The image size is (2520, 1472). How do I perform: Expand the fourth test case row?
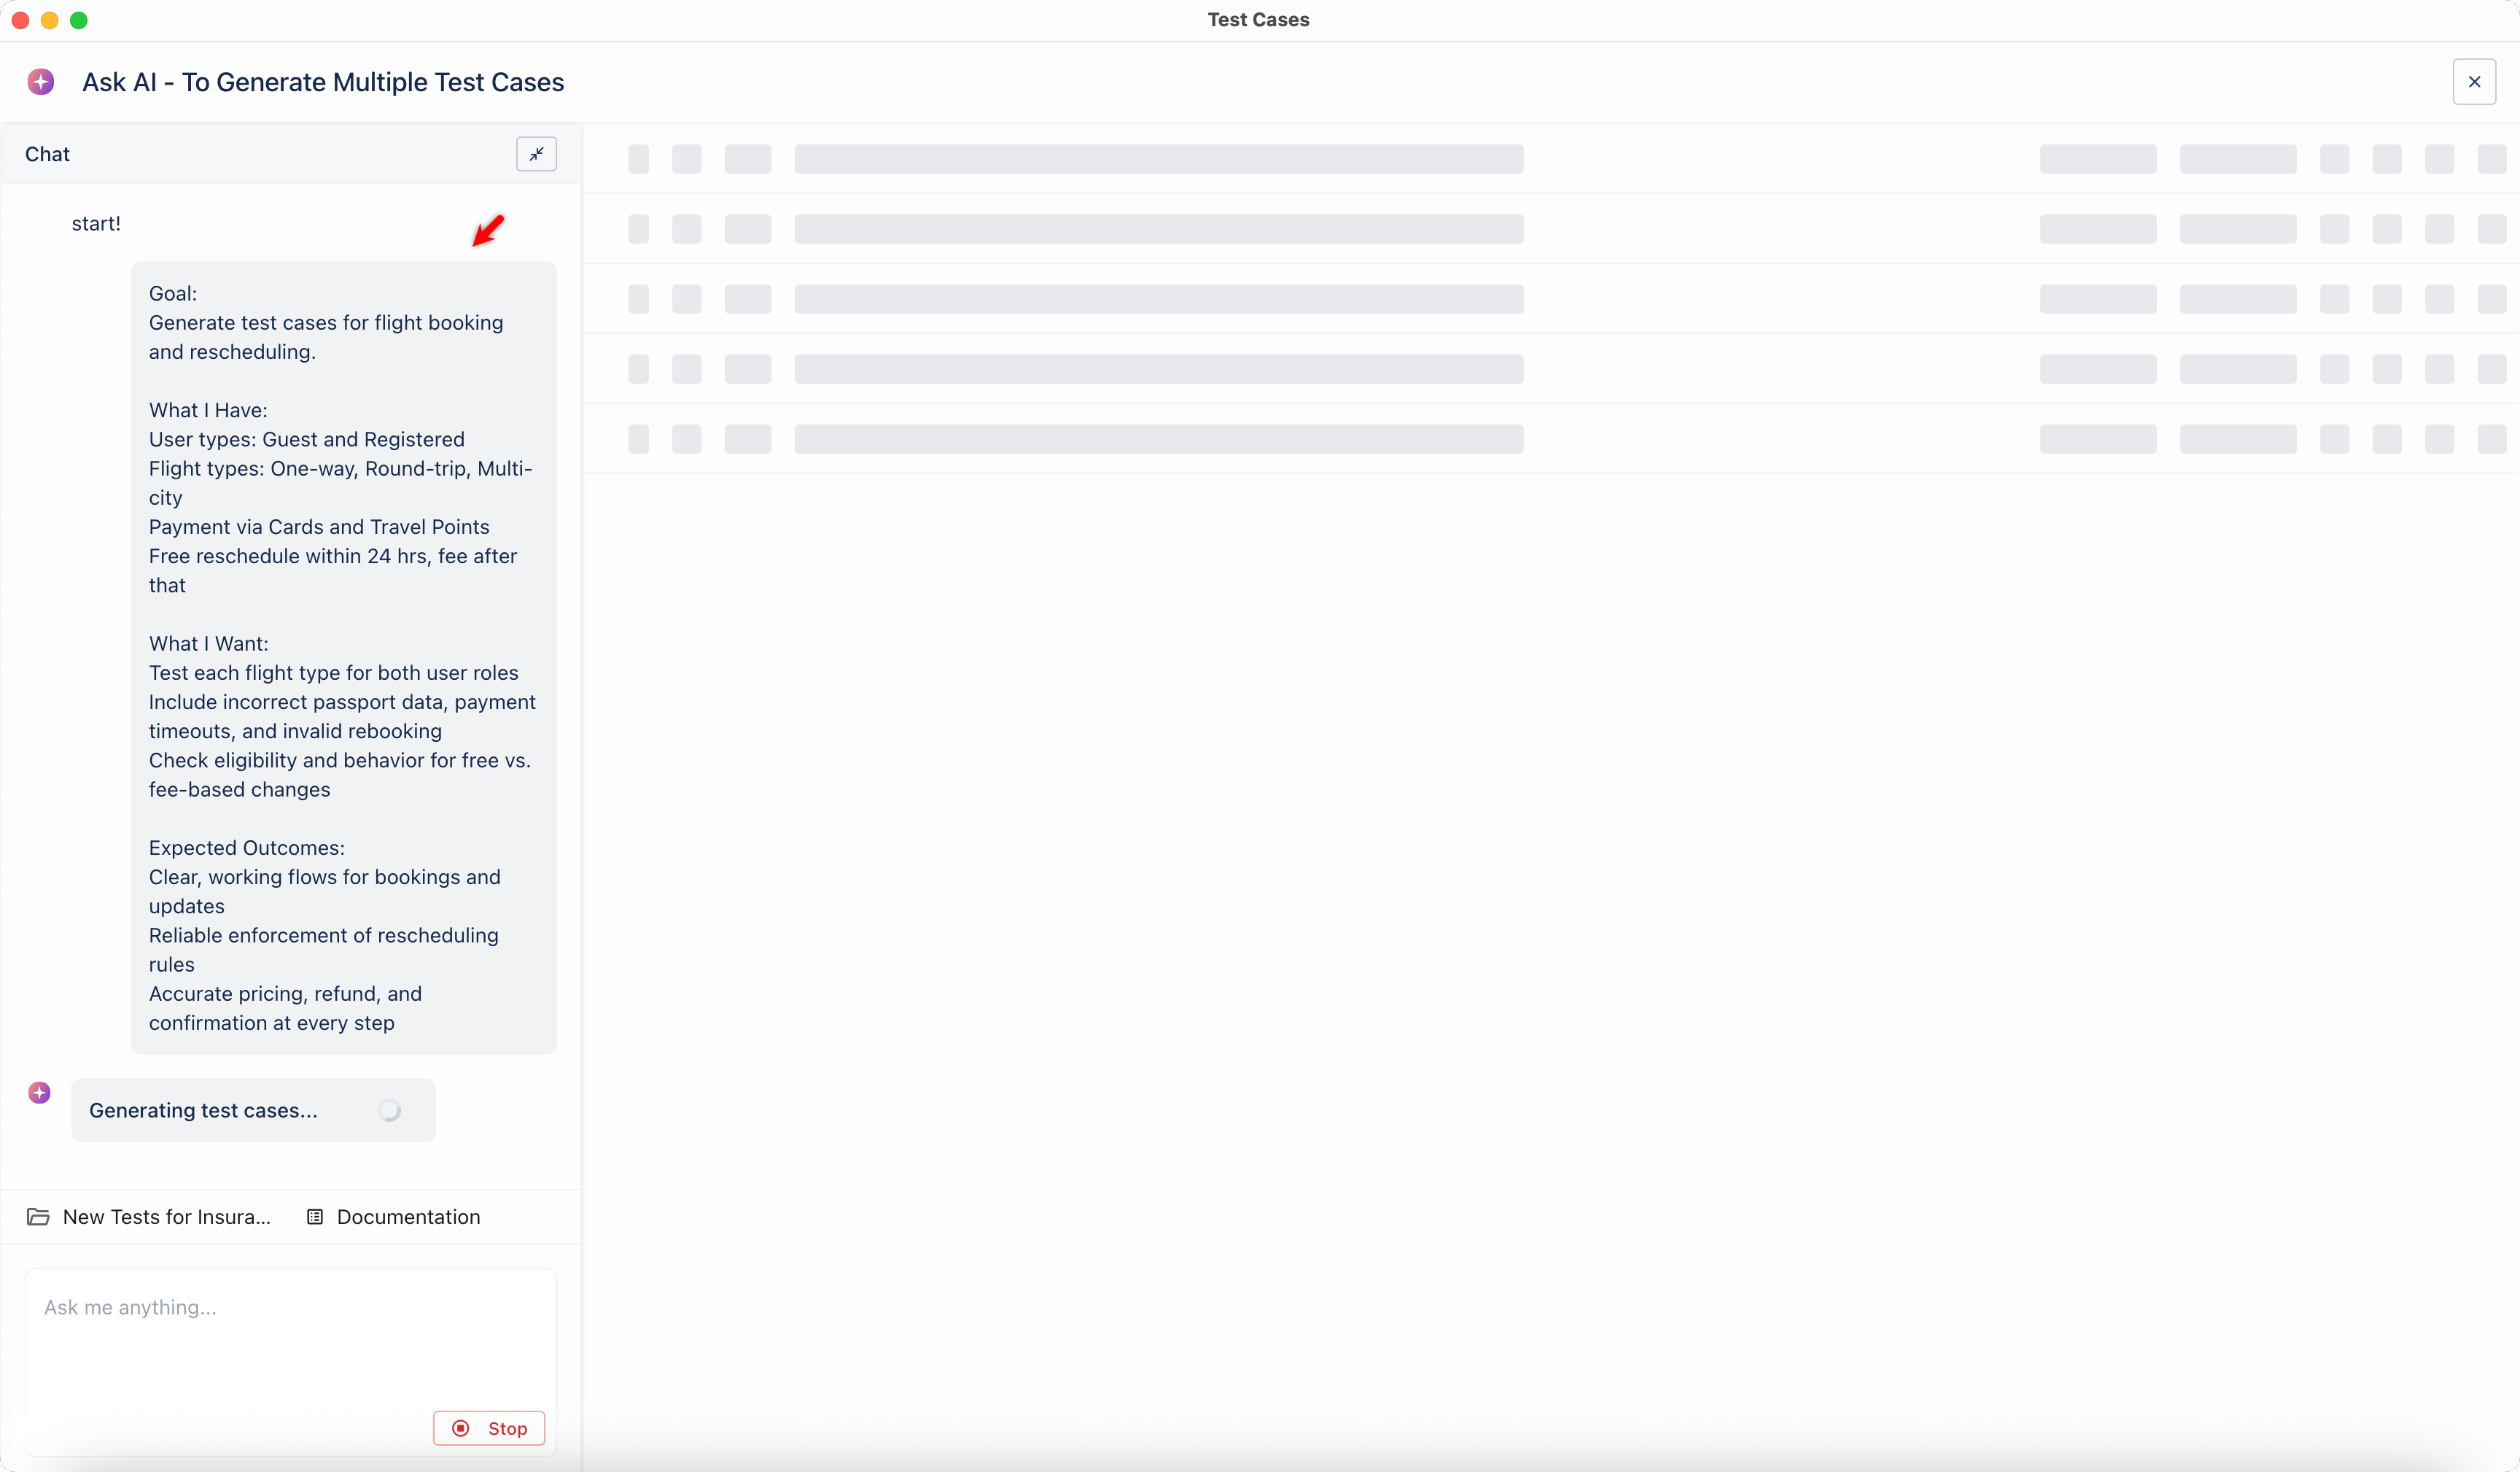coord(687,369)
